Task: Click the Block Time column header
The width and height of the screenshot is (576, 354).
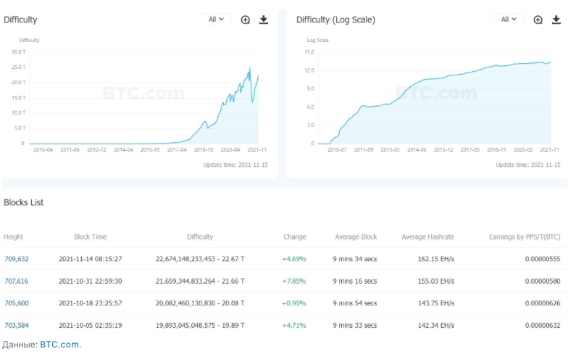Action: click(91, 237)
